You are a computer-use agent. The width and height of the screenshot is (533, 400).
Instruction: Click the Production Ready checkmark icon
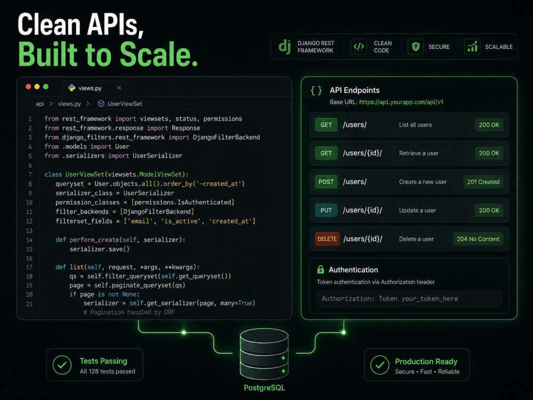(379, 365)
